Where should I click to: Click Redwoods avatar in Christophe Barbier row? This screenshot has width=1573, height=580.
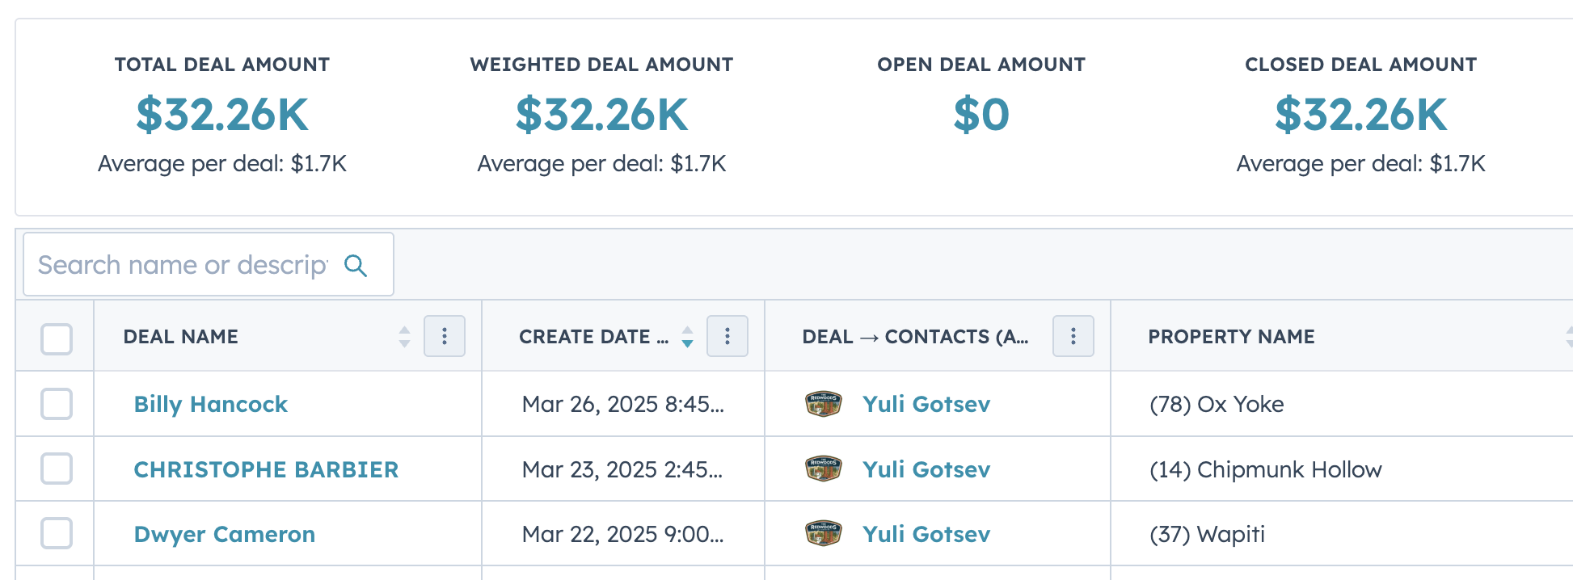[x=824, y=469]
